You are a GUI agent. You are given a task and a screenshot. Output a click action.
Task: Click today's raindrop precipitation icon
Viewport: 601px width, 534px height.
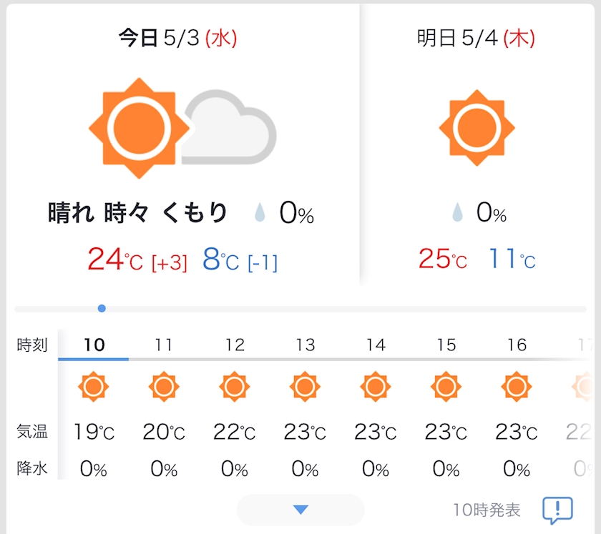click(260, 212)
